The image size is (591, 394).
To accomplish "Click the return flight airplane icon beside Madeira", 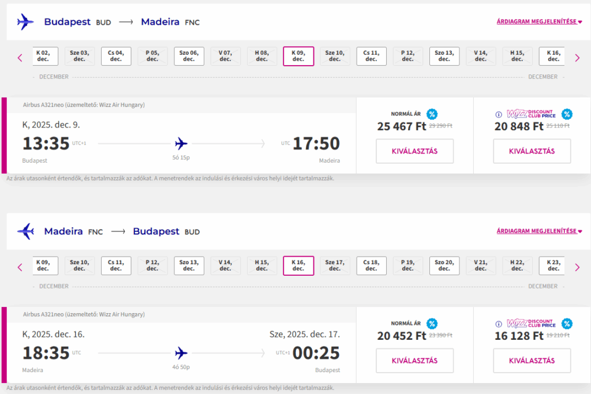I will pos(25,231).
